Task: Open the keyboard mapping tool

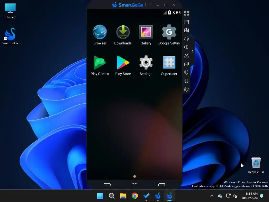Action: point(186,22)
